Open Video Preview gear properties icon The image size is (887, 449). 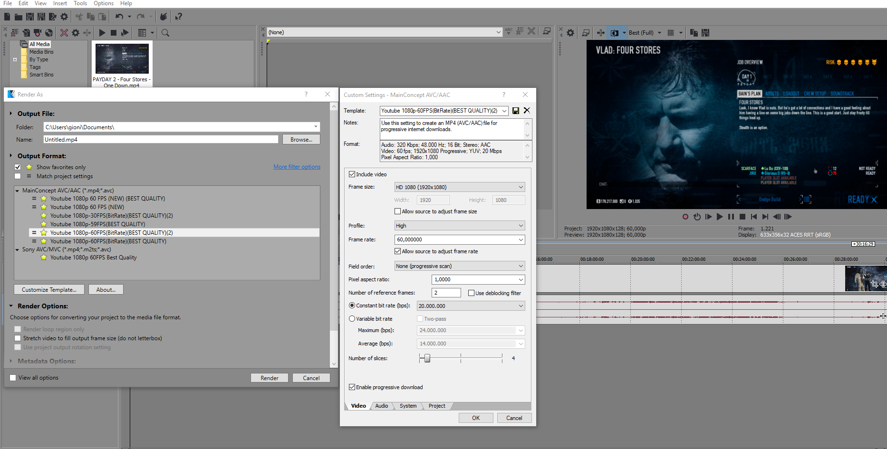[x=570, y=33]
